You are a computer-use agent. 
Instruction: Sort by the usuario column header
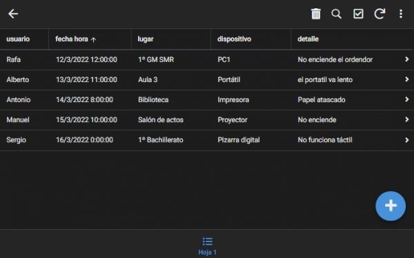18,39
